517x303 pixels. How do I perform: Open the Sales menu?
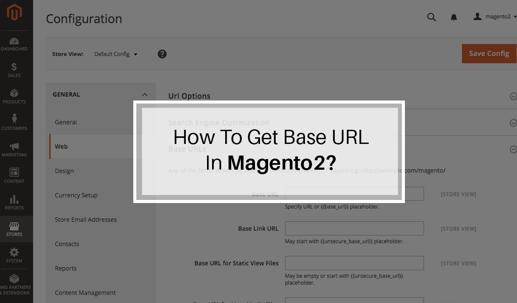[x=14, y=70]
